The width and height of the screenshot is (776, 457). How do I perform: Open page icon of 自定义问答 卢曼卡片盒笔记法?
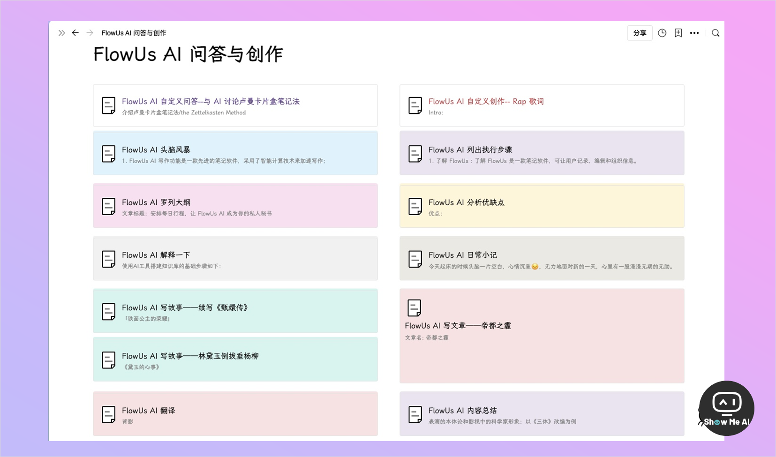[109, 105]
